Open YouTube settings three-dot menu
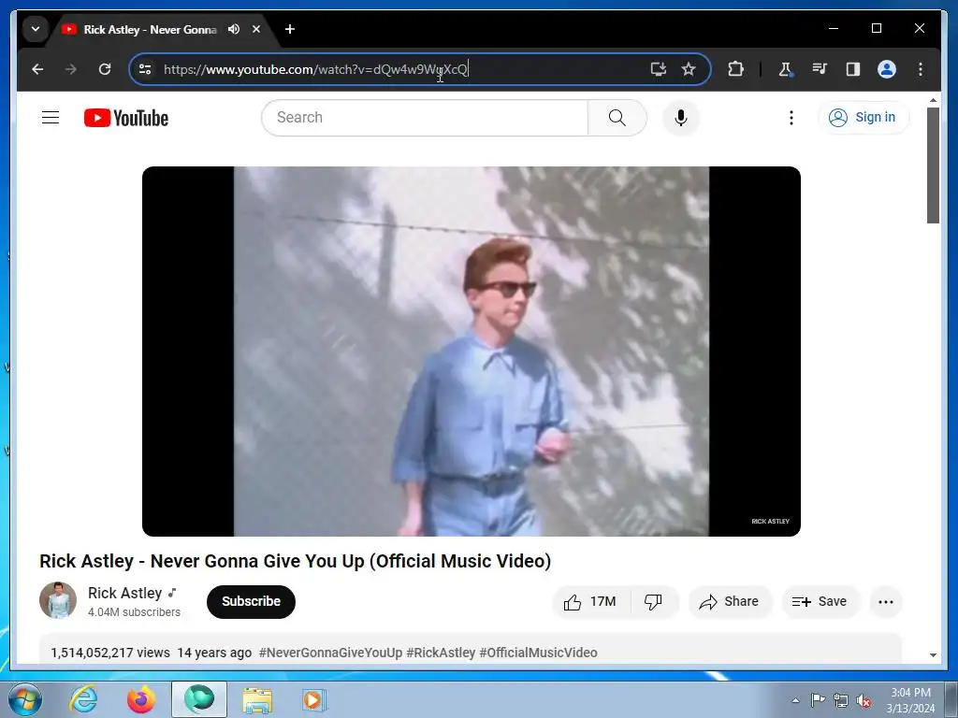This screenshot has height=718, width=958. point(791,117)
